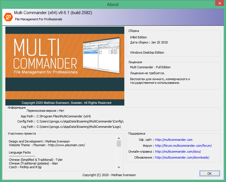Click the Log Path value text
The image size is (226, 182).
[79, 127]
